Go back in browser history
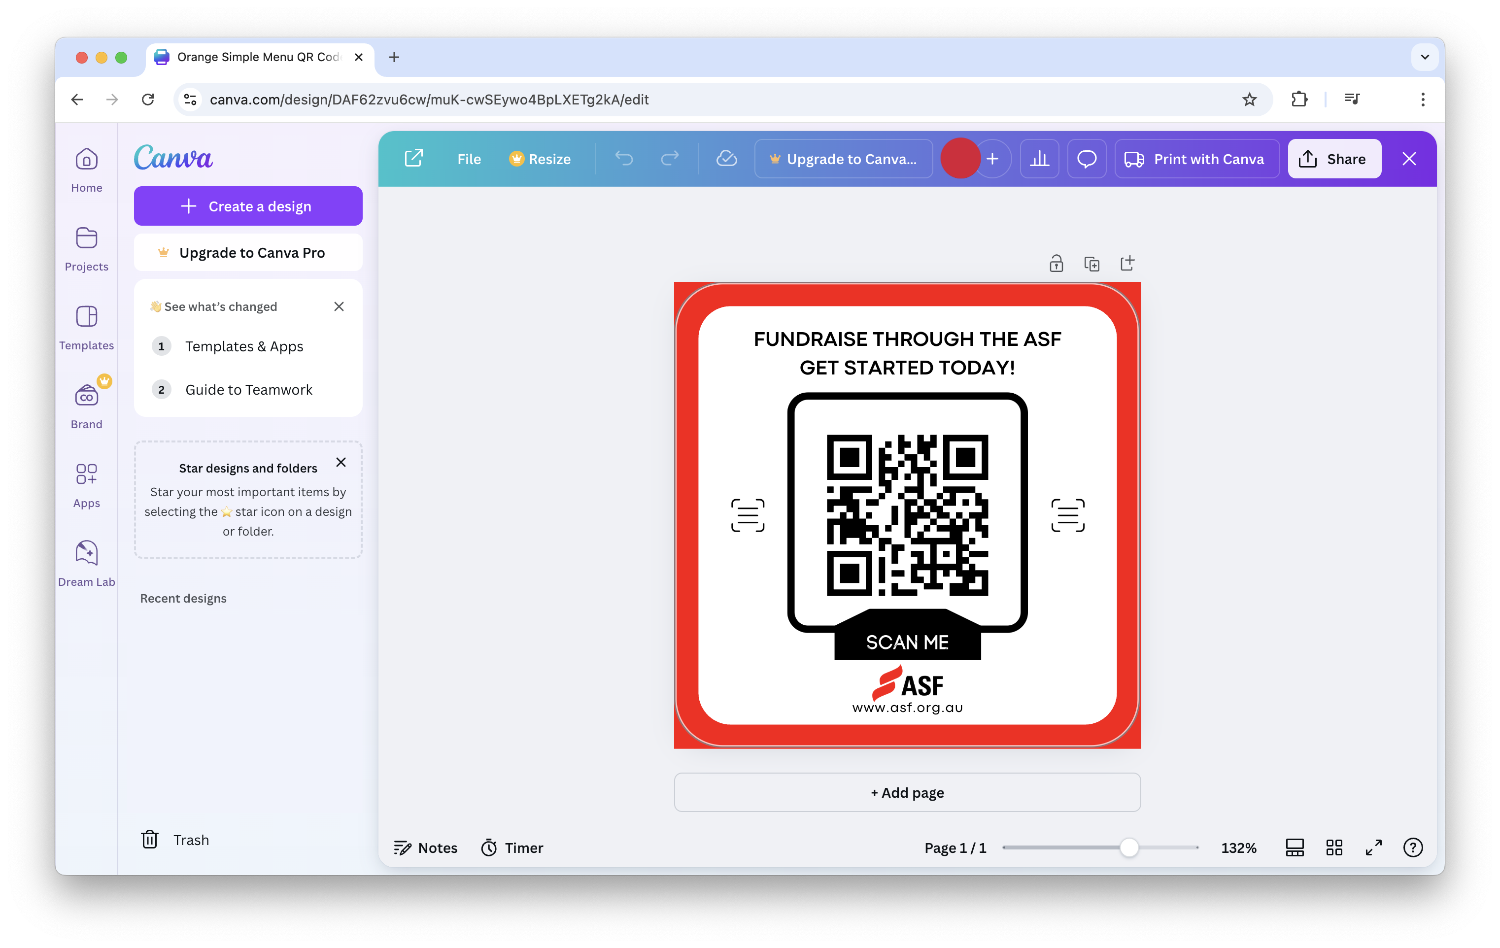 [x=77, y=100]
